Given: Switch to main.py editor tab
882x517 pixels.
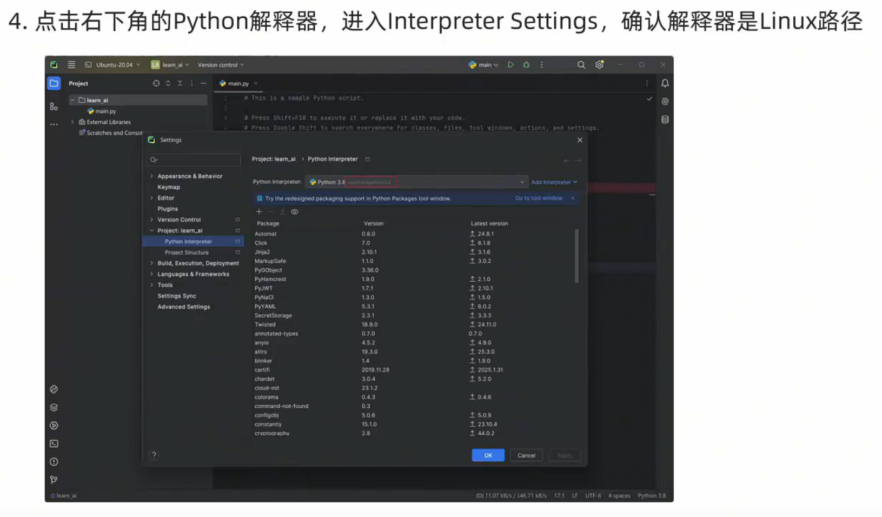Looking at the screenshot, I should tap(238, 83).
